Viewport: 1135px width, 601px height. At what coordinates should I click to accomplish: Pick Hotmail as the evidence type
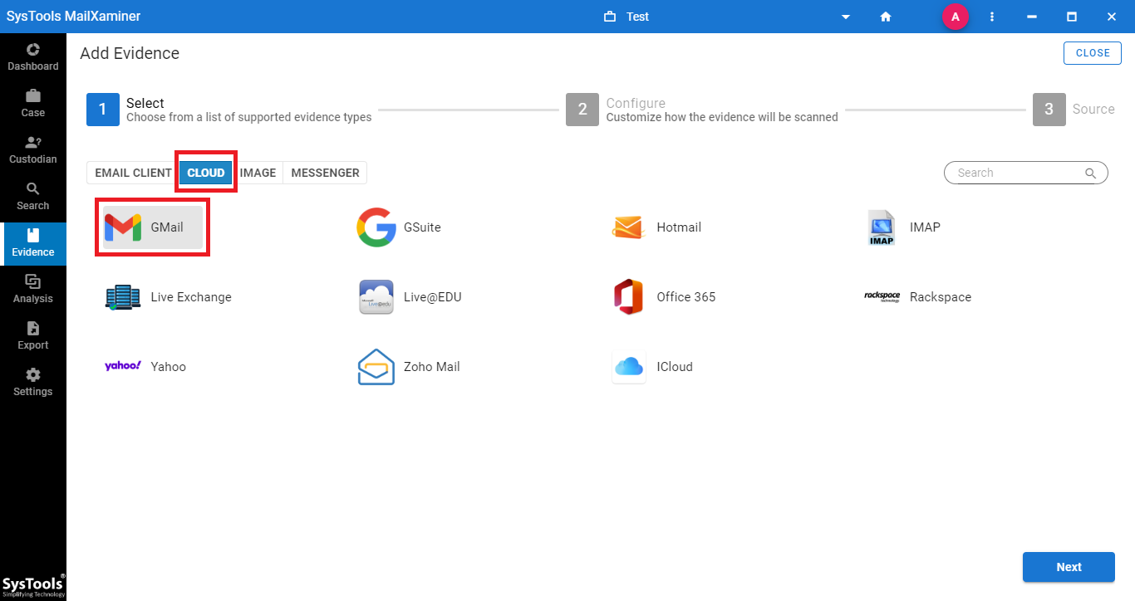tap(656, 227)
